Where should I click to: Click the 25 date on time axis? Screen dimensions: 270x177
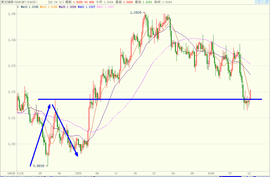point(40,173)
